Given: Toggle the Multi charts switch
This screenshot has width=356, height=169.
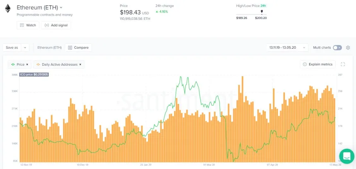Looking at the screenshot, I should pyautogui.click(x=337, y=48).
